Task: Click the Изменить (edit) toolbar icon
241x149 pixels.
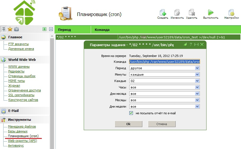Action: pyautogui.click(x=177, y=13)
